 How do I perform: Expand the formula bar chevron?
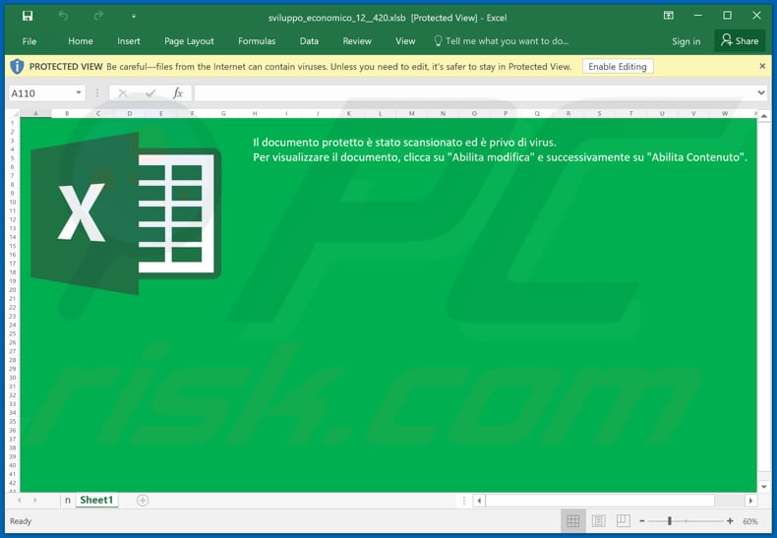761,92
